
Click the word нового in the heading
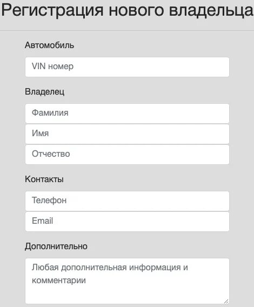coord(136,10)
